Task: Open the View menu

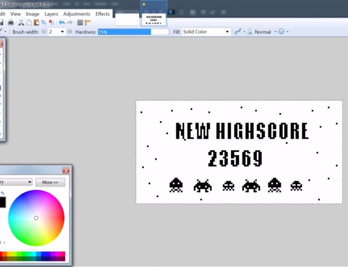Action: click(x=16, y=14)
